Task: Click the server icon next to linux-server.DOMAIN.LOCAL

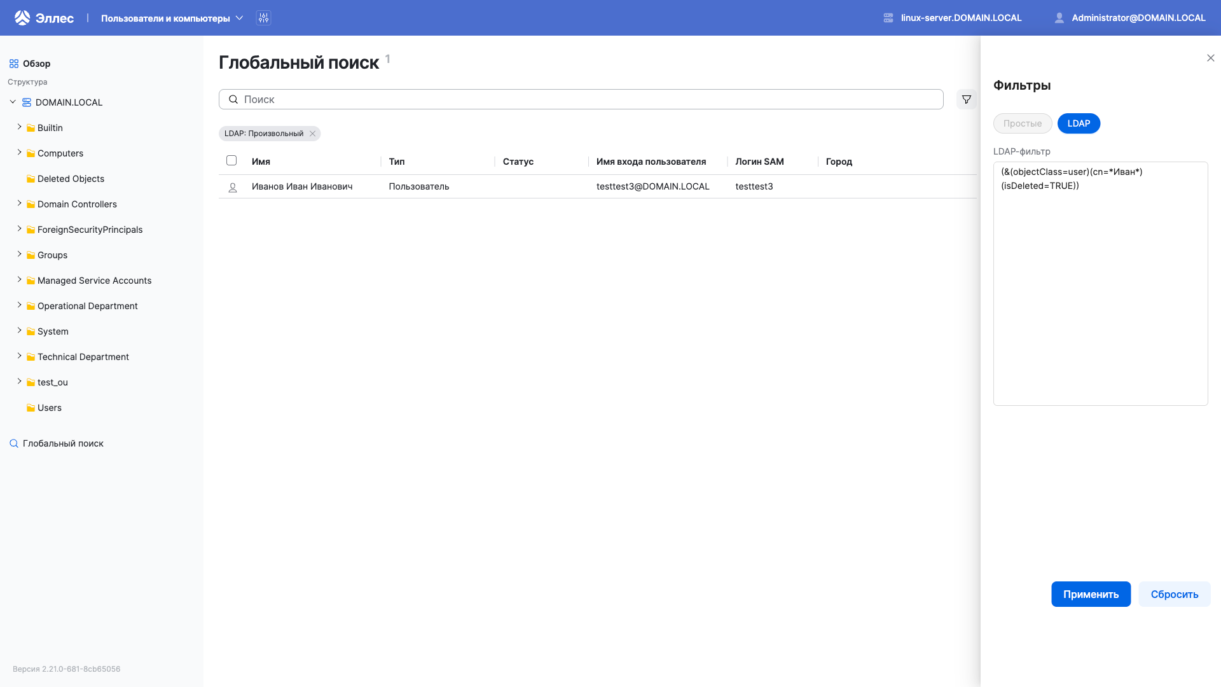Action: (888, 18)
